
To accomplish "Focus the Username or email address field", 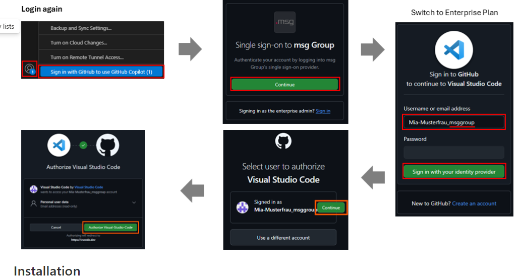I will pyautogui.click(x=454, y=122).
